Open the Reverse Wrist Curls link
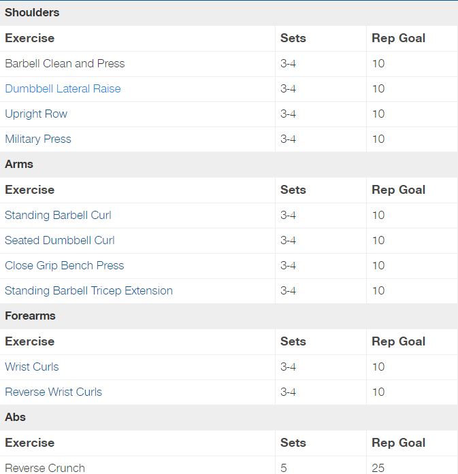Image resolution: width=458 pixels, height=474 pixels. [53, 392]
